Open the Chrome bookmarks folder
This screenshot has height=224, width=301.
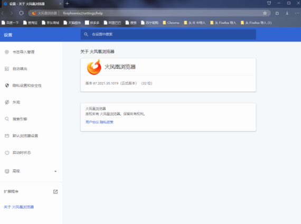(171, 23)
